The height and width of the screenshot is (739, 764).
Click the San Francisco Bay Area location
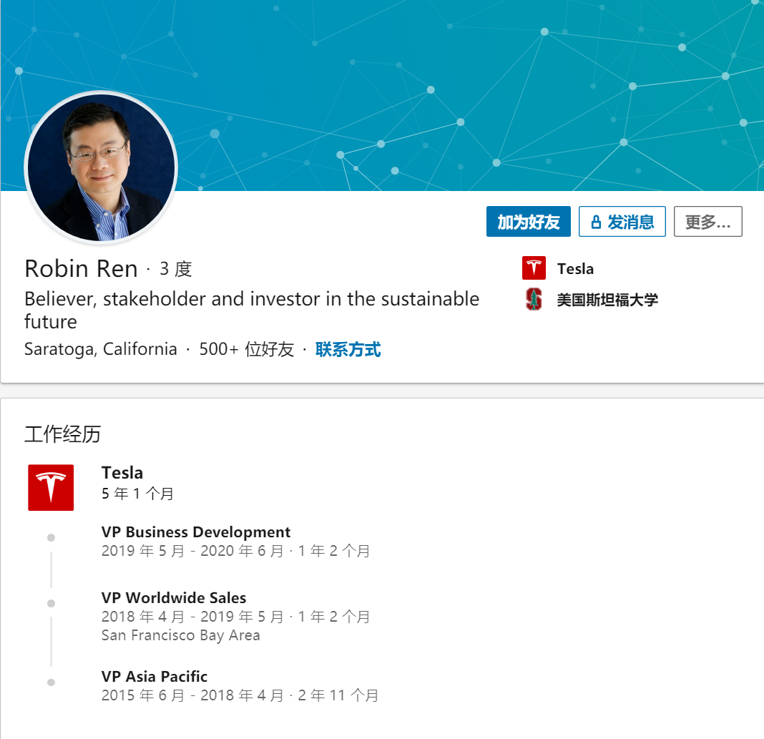coord(181,635)
